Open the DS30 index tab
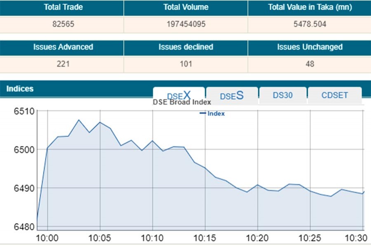This screenshot has height=247, width=371. [283, 95]
